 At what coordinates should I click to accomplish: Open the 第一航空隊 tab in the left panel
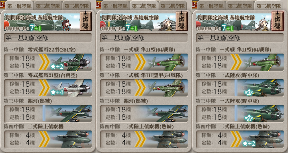click(x=19, y=5)
